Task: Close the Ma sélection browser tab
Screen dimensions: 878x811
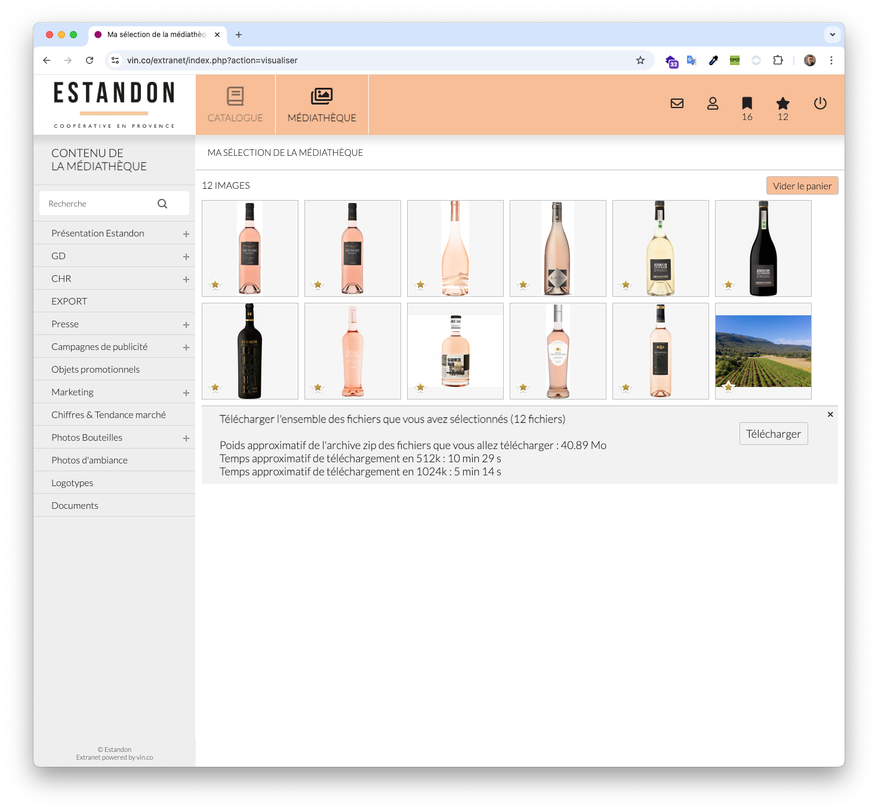Action: (217, 35)
